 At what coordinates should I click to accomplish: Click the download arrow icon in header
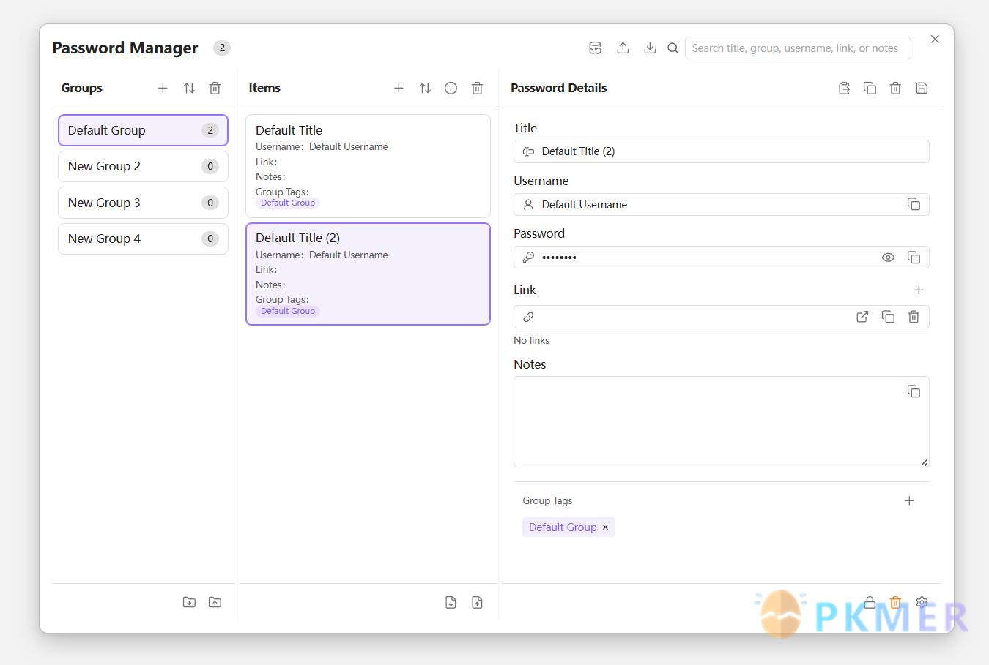click(x=650, y=48)
